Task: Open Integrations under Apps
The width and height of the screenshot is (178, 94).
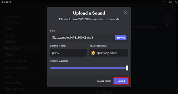Action: point(13,83)
